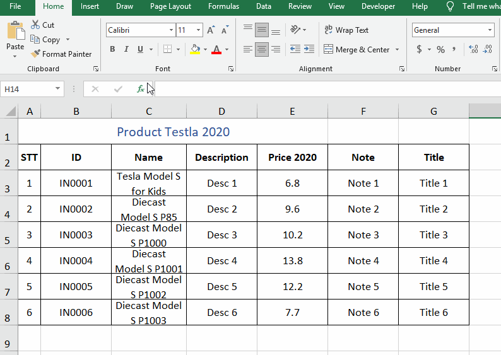Align text left

pos(247,49)
